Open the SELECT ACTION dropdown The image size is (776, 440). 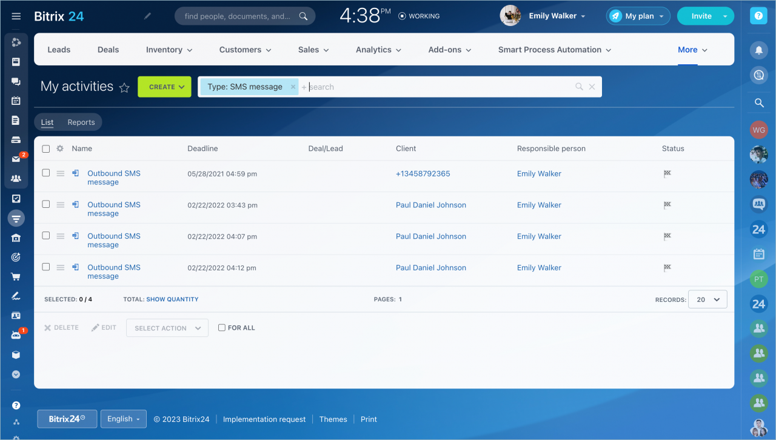click(x=167, y=328)
